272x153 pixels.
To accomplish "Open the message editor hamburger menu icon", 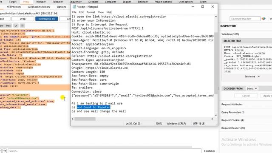I will coord(23,25).
